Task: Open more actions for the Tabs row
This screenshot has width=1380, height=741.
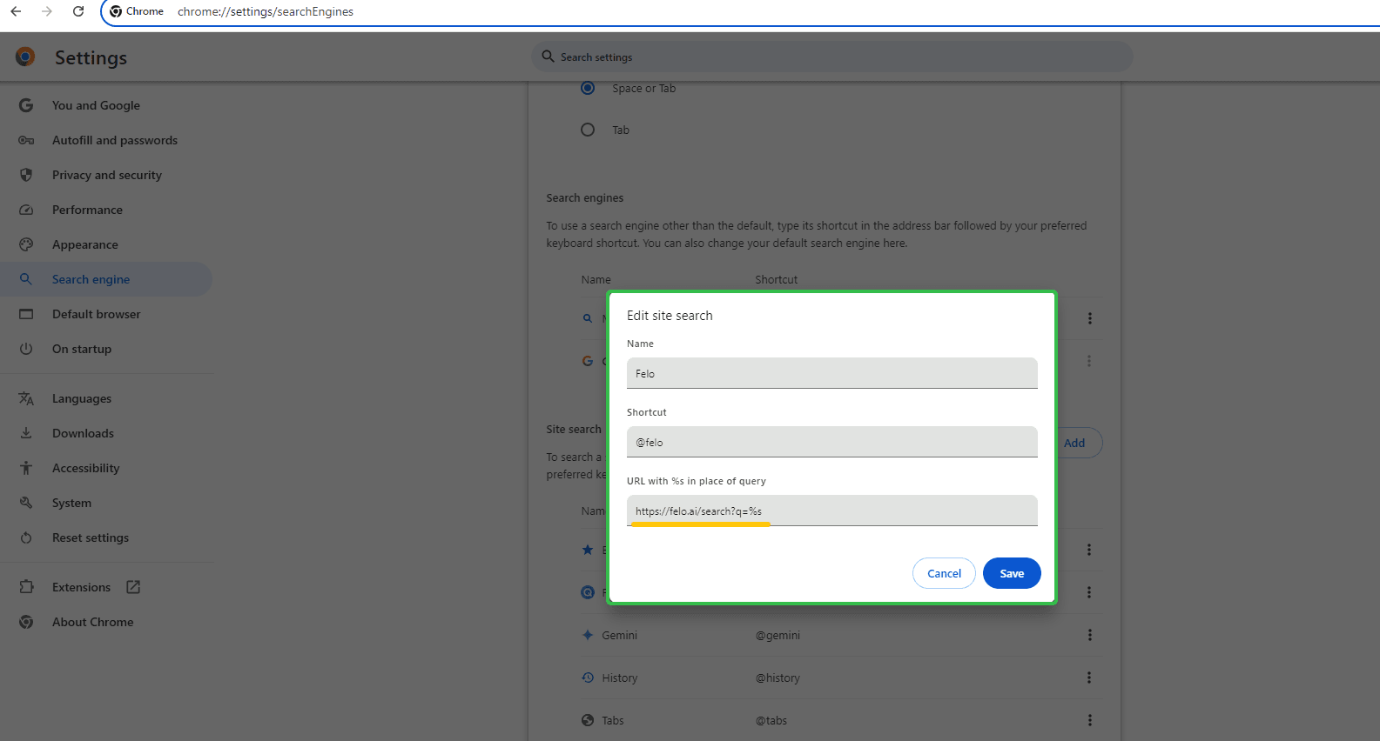Action: tap(1089, 720)
